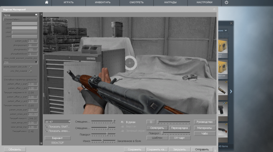Screen dimensions: 273x152
Task: Adjust the second Смещени... slider
Action: tap(103, 128)
